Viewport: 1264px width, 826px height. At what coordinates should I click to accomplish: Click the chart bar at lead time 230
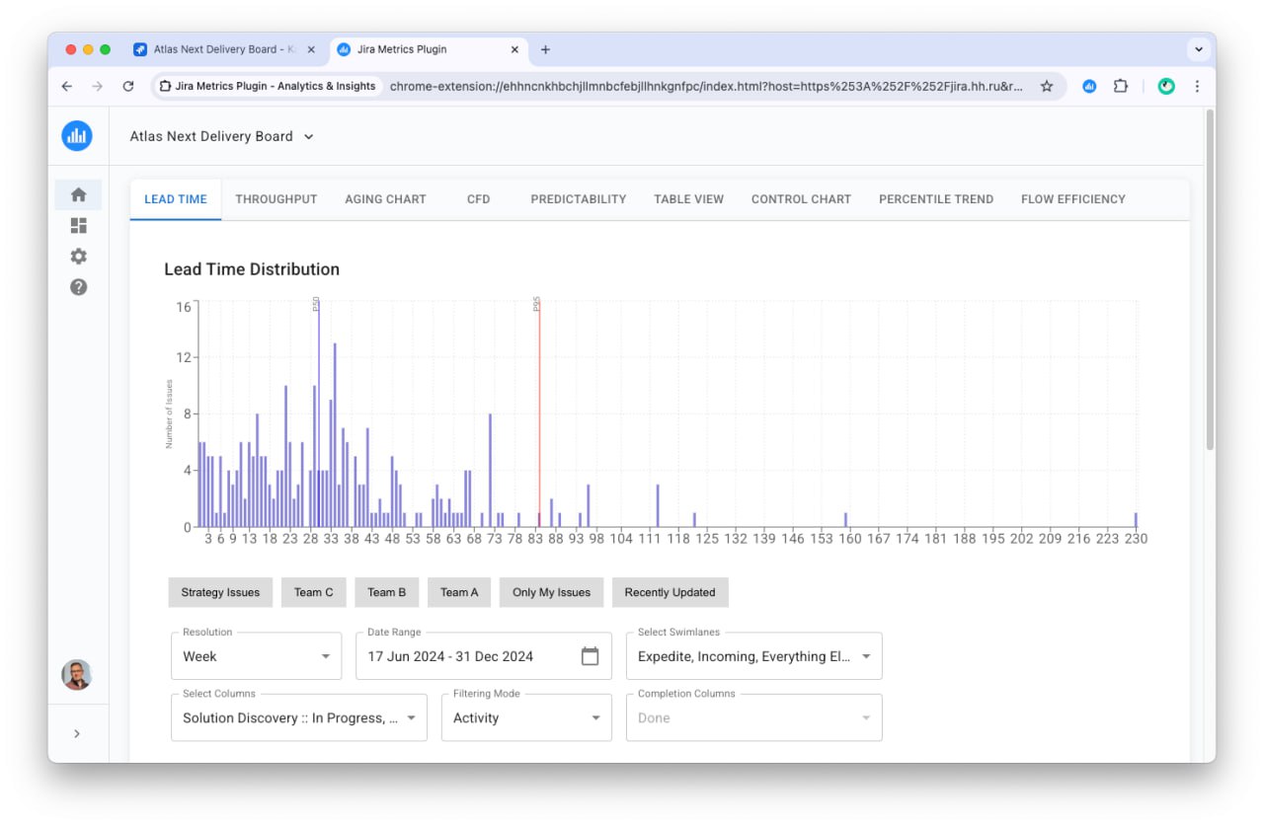1136,519
